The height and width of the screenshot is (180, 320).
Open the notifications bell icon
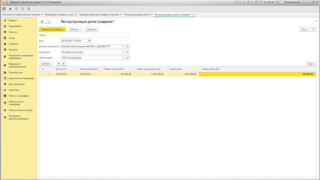click(29, 9)
